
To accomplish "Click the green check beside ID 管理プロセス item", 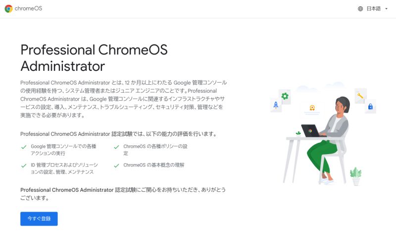I will click(23, 165).
